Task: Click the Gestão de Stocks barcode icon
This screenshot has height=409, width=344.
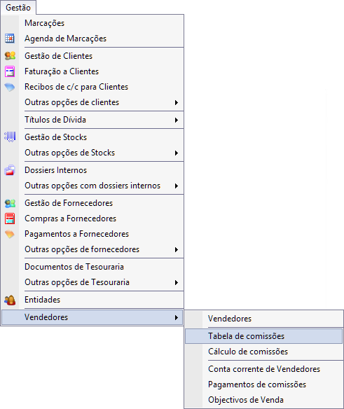Action: (10, 137)
